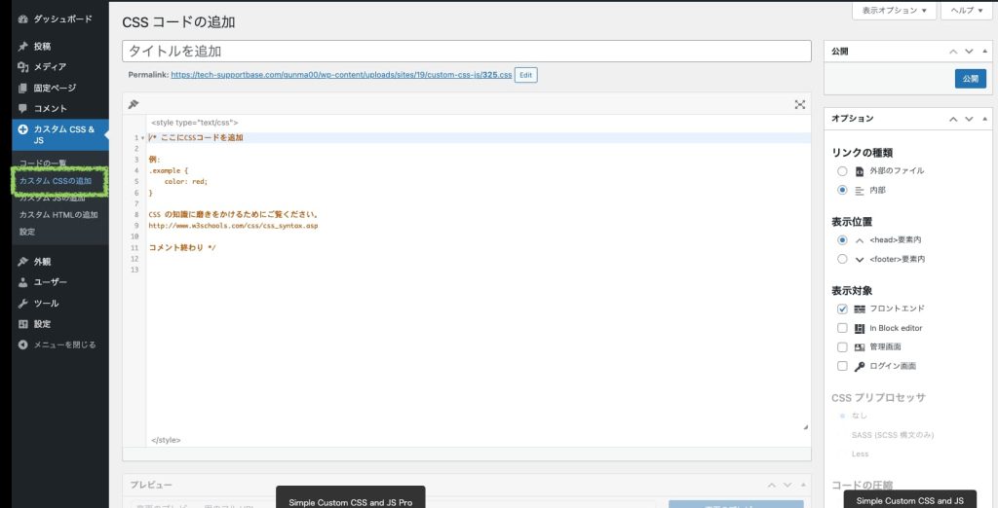Viewport: 998px width, 508px height.
Task: Check the login screen checkbox
Action: (842, 366)
